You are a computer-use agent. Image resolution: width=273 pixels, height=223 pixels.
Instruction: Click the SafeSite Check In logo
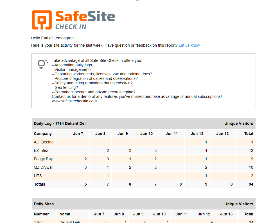pos(73,20)
